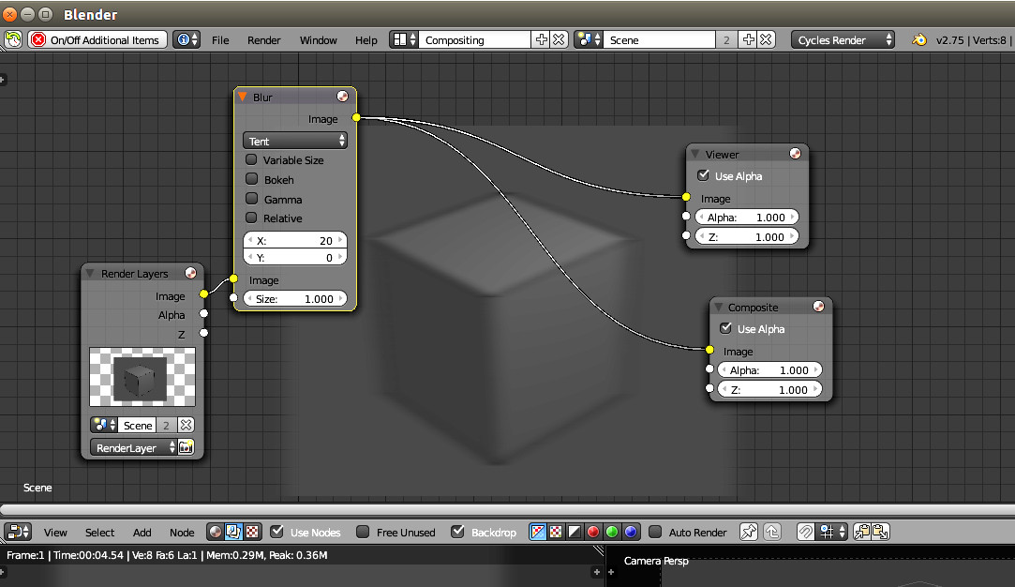
Task: Click the On/Off Additional Items button
Action: 97,39
